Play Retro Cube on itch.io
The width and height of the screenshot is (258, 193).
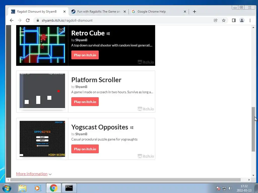point(85,55)
